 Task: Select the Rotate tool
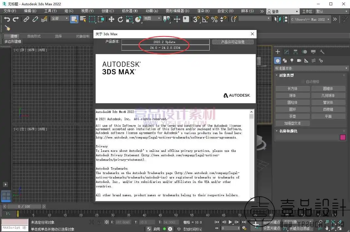point(120,19)
